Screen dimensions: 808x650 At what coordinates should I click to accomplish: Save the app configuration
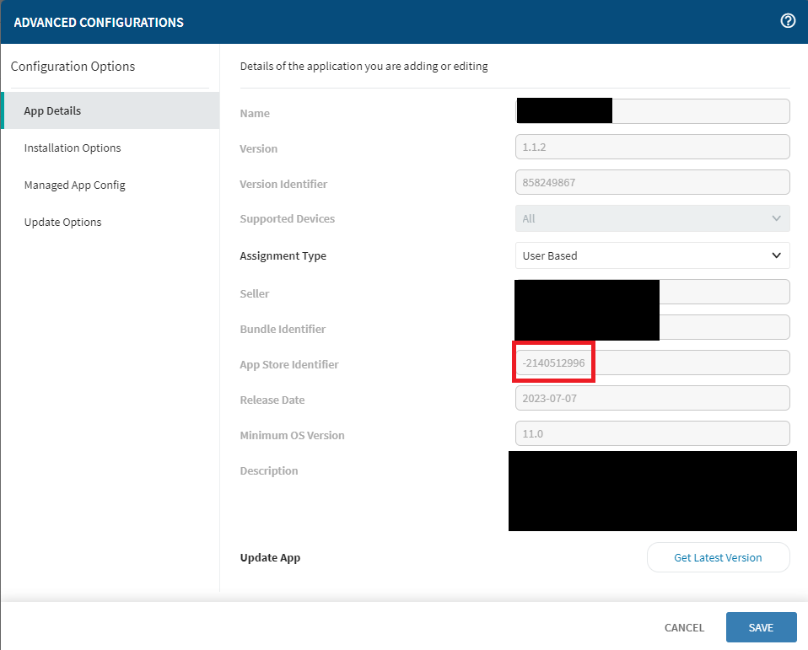[761, 627]
